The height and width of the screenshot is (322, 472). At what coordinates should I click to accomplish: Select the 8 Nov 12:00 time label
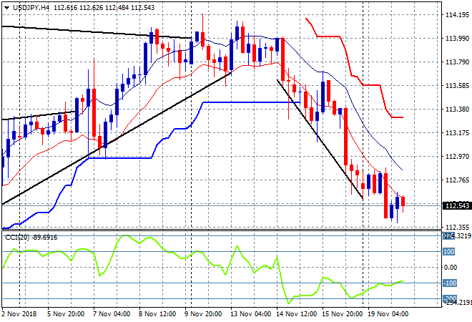click(157, 314)
